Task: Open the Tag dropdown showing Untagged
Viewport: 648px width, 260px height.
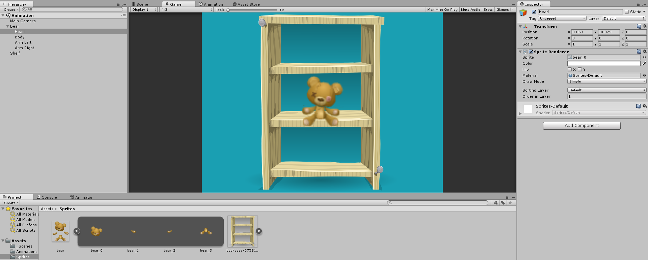Action: (562, 19)
